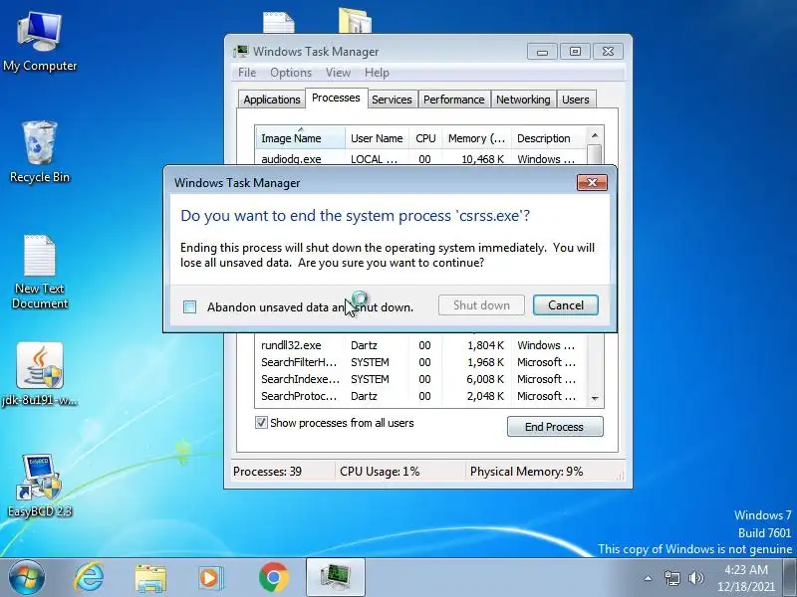Click CPU Usage: 1% status entry
Image resolution: width=797 pixels, height=597 pixels.
pos(380,471)
